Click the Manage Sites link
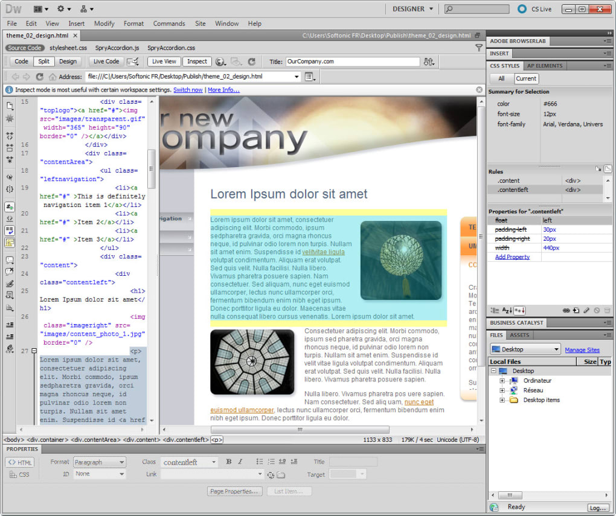The width and height of the screenshot is (616, 516). (x=582, y=350)
